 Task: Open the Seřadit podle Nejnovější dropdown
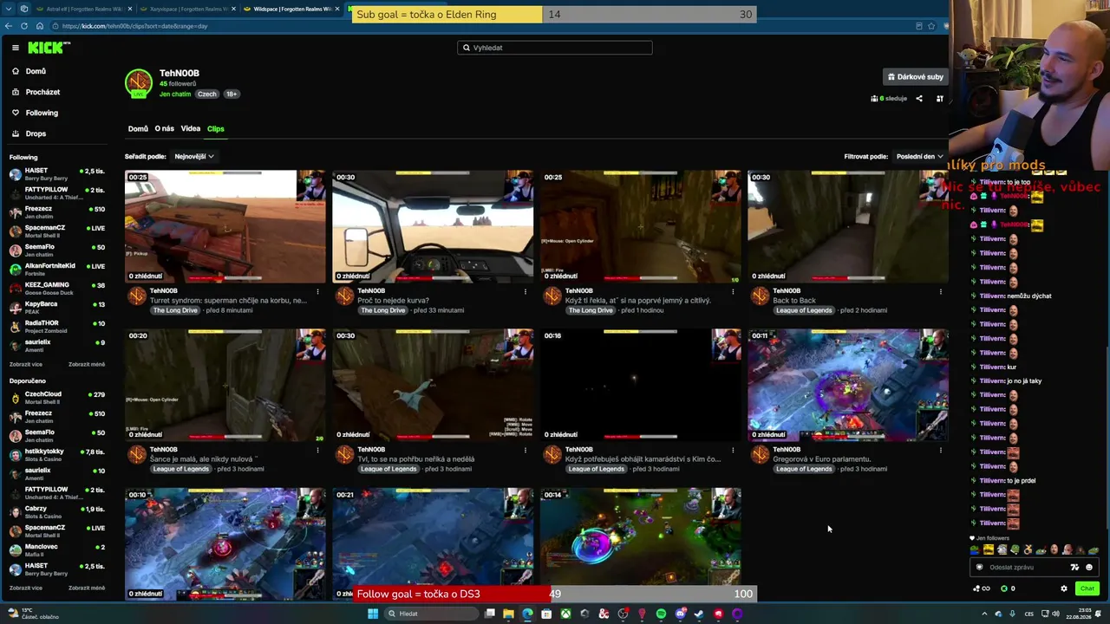point(194,157)
